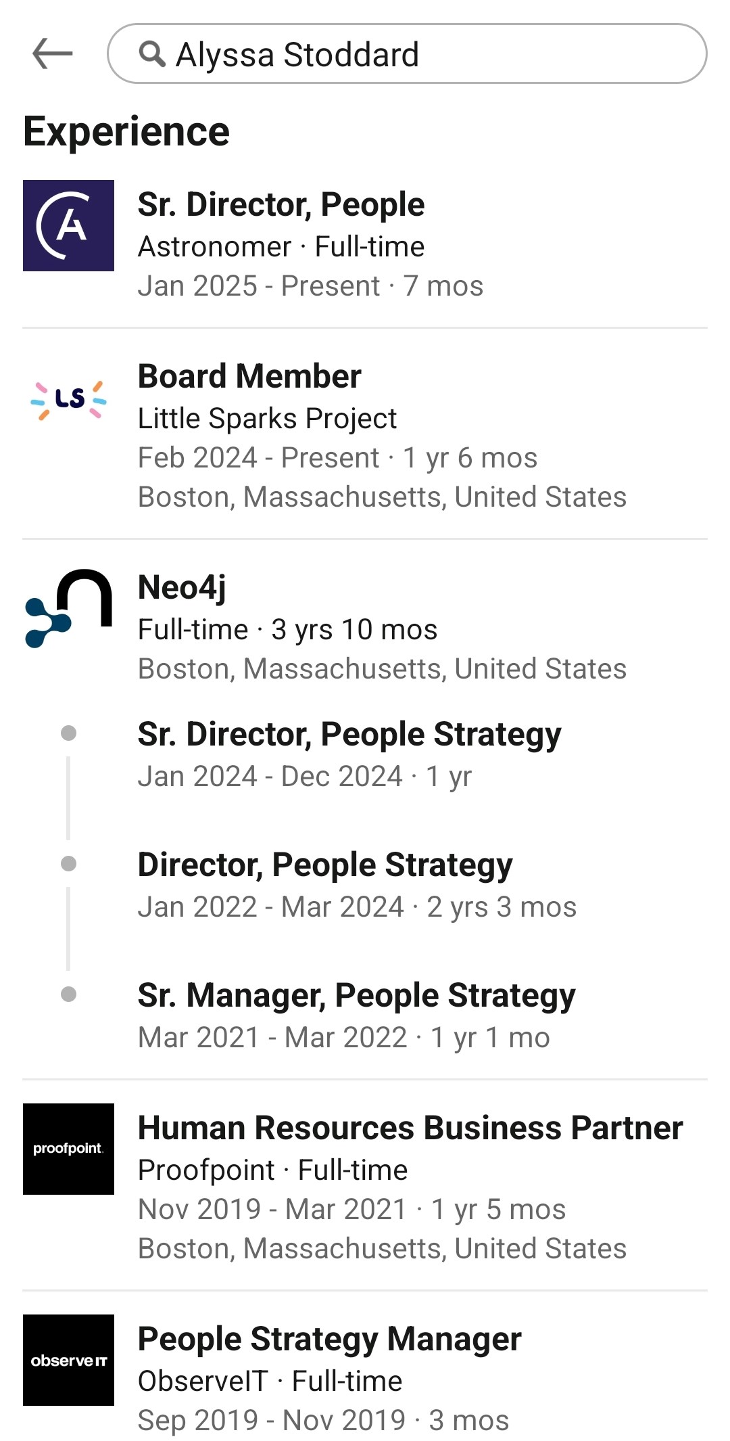Tap the ObserveIT company logo
This screenshot has height=1441, width=730.
[68, 1360]
